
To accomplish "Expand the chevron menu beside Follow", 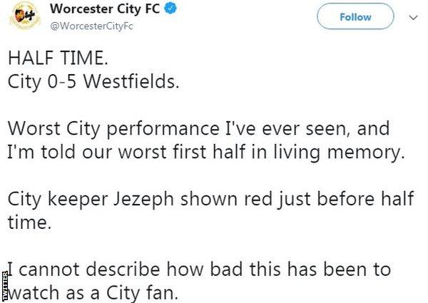I will click(414, 18).
